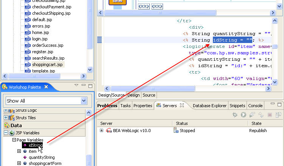Collapse the JSP Variables category

(6, 133)
